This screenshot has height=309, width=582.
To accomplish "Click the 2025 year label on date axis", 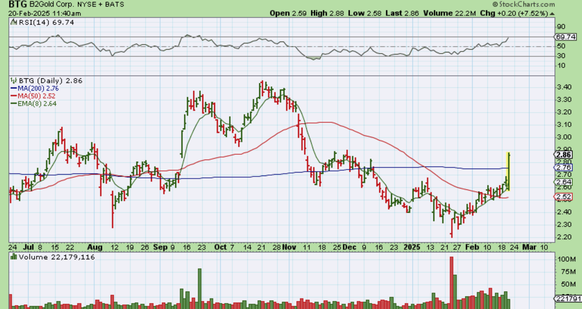I will tap(412, 247).
